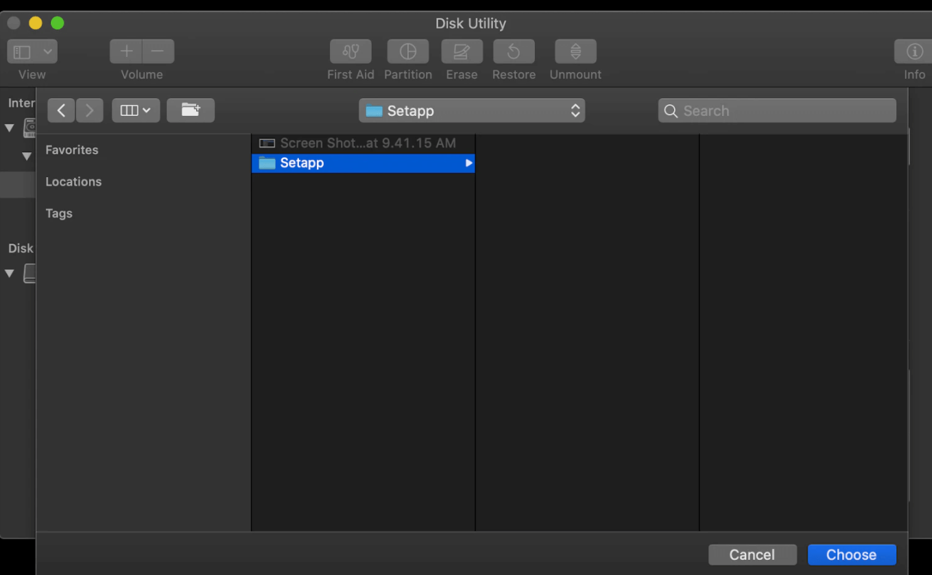Create a new folder with folder icon
The image size is (932, 575).
(191, 110)
